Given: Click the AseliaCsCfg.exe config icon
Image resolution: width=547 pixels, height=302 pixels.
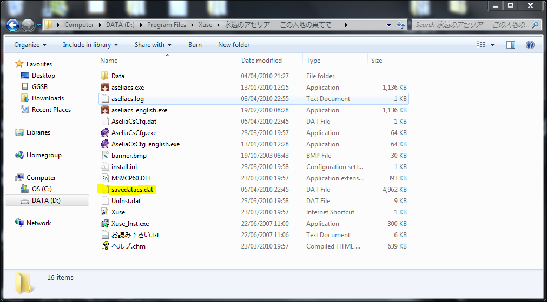Looking at the screenshot, I should (x=105, y=133).
